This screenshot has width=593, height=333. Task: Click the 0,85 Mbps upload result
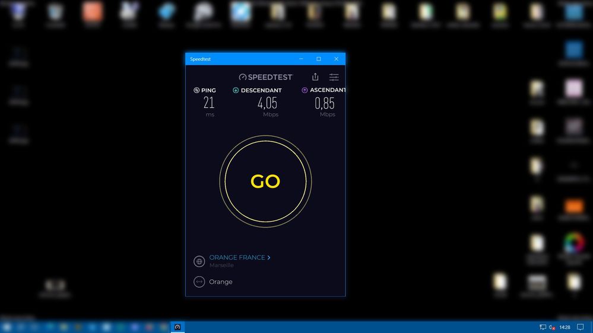click(325, 103)
